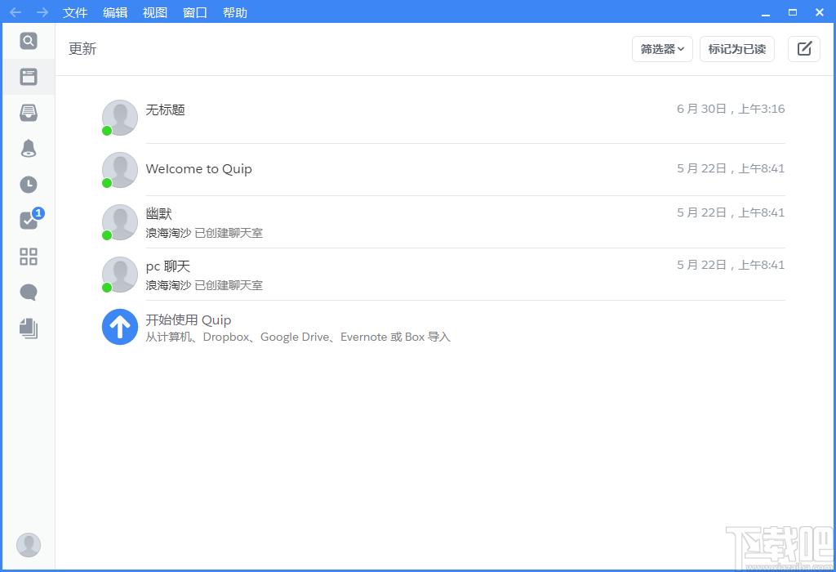Open the search icon in sidebar

[x=29, y=41]
